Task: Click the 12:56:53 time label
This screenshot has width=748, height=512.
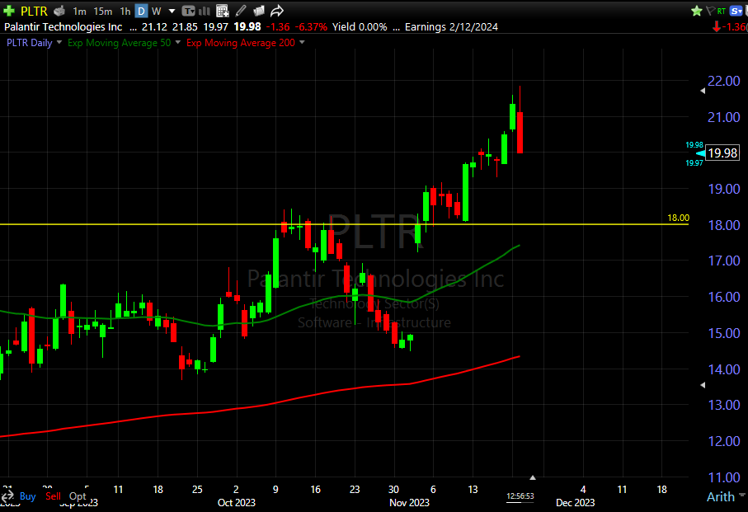Action: pos(520,496)
